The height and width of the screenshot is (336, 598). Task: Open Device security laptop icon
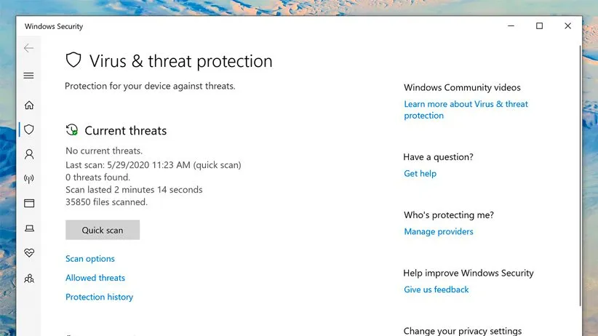click(29, 228)
